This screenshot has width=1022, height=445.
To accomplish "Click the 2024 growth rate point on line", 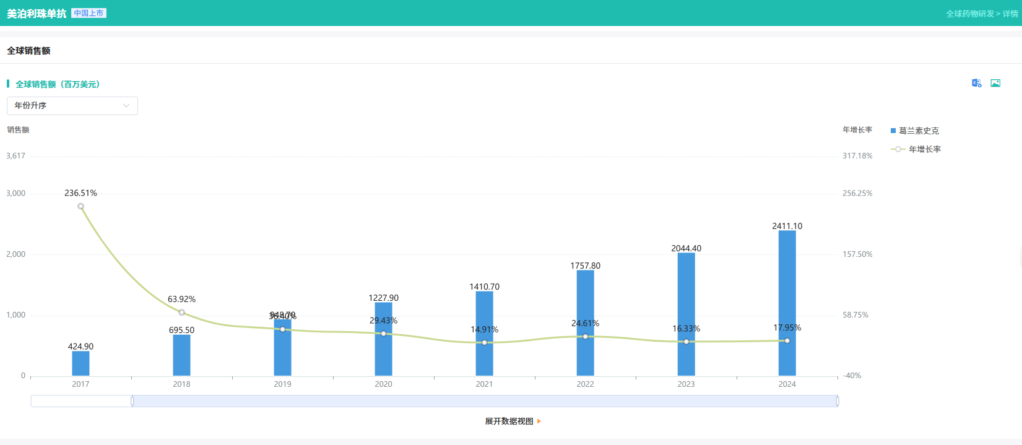I will [x=787, y=340].
